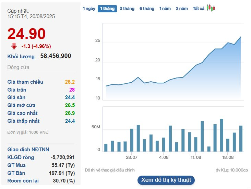This screenshot has width=251, height=189.
Task: Show the 6 tháng chart period
Action: click(147, 9)
